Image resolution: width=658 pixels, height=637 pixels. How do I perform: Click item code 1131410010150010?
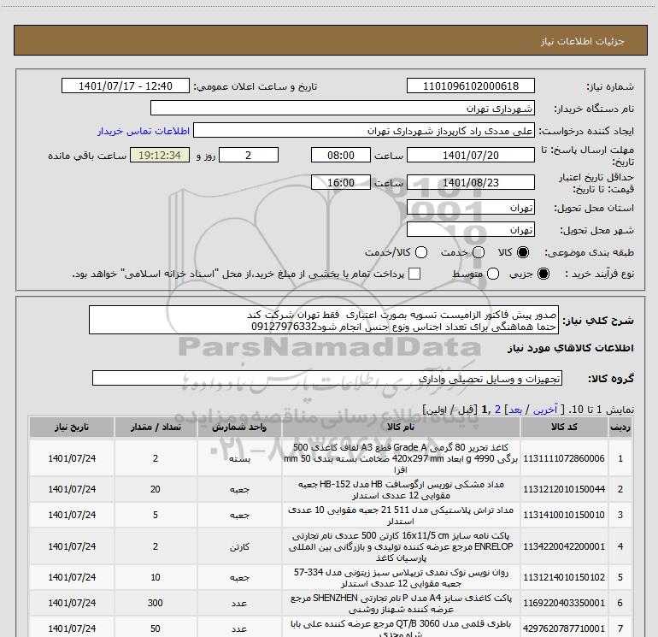(564, 515)
